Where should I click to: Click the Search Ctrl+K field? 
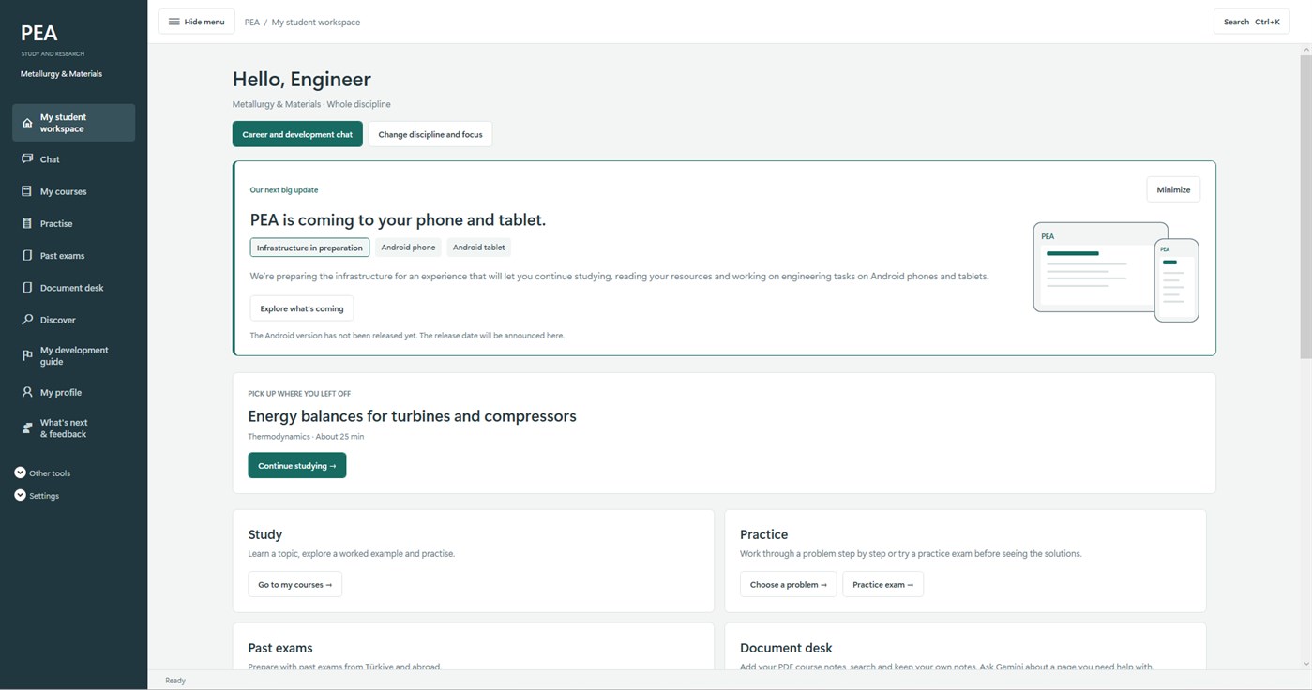pos(1251,22)
